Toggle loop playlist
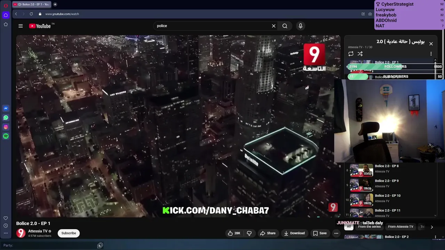The height and width of the screenshot is (250, 445). (351, 54)
